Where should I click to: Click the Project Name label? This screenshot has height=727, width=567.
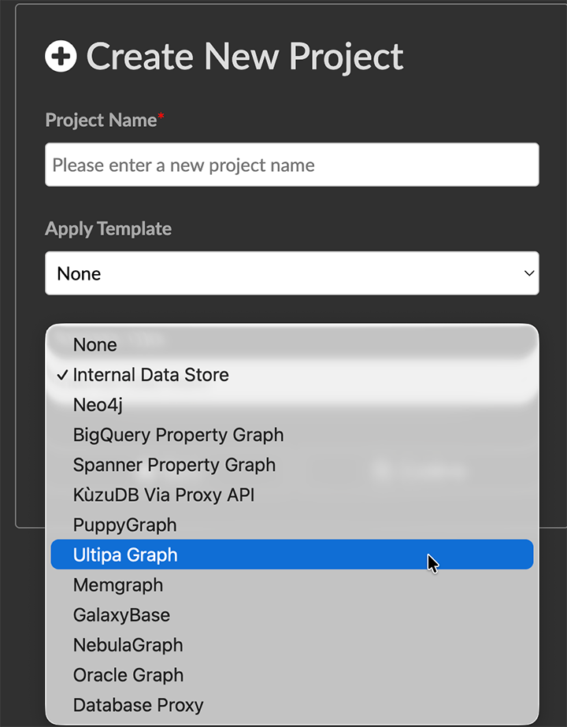(102, 120)
